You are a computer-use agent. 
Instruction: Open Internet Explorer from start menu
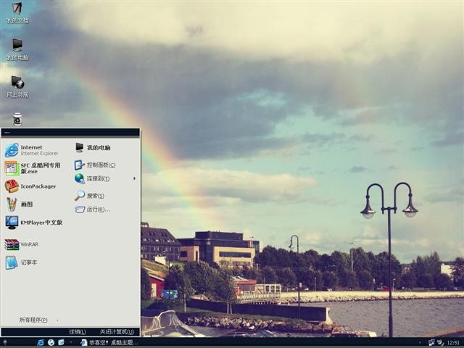point(32,150)
